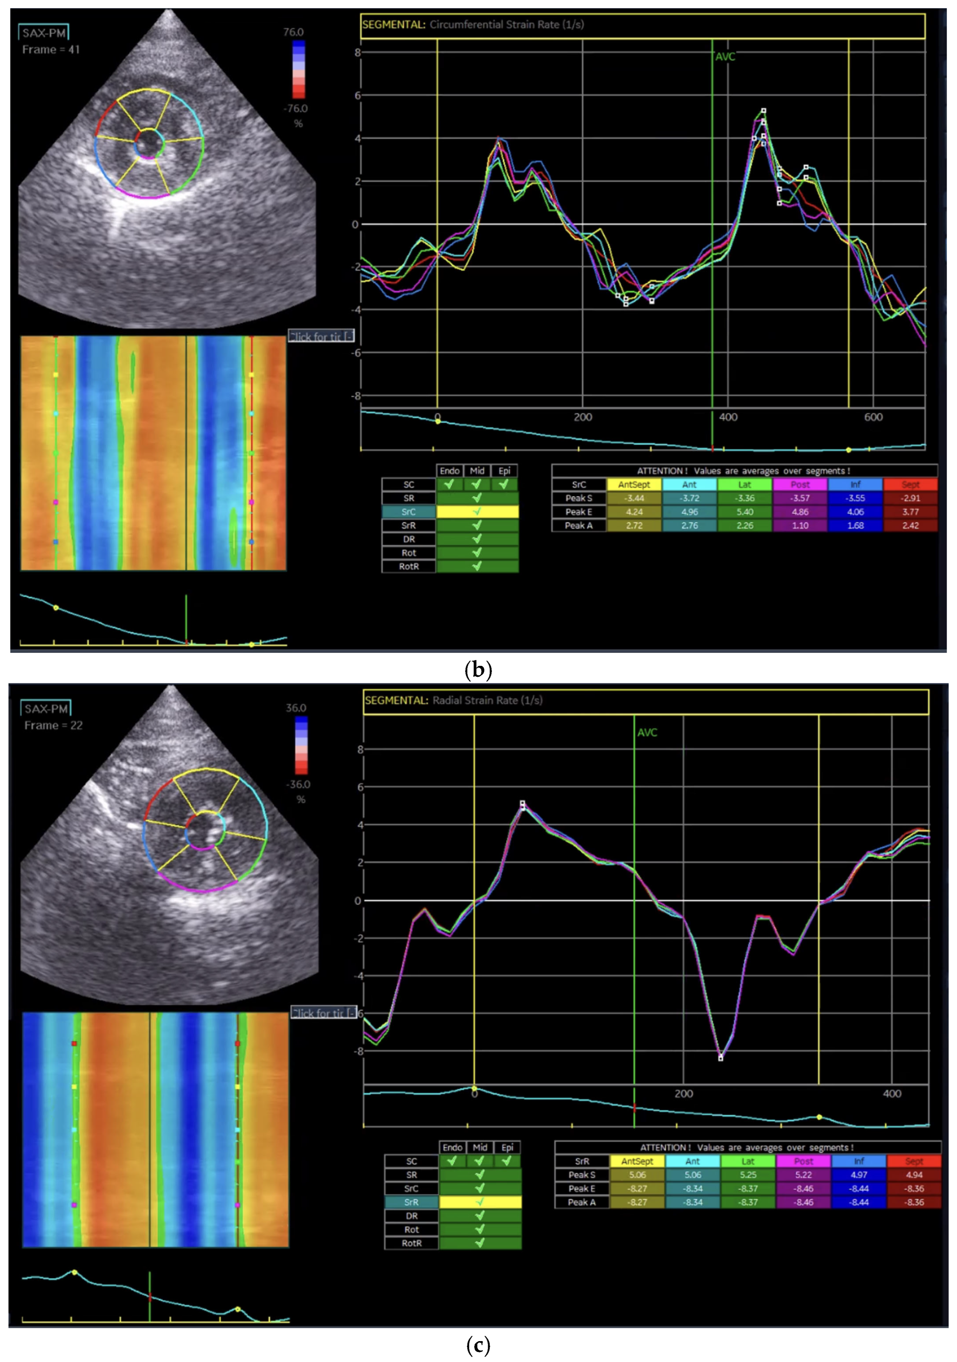
Task: Select the RotR row label in radial panel
Action: (412, 1243)
